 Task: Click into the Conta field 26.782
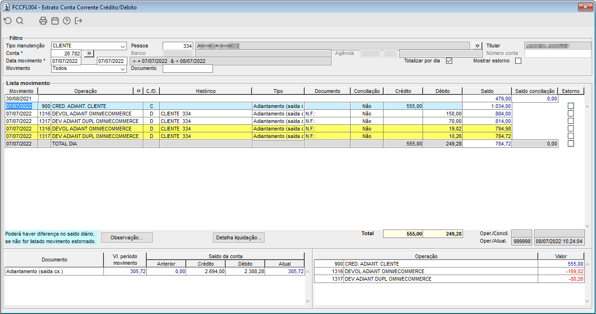tap(66, 54)
